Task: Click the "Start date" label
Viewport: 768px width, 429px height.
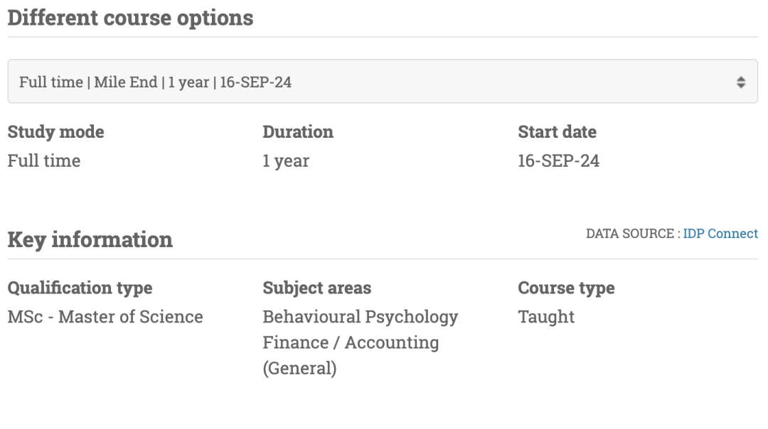Action: (x=557, y=132)
